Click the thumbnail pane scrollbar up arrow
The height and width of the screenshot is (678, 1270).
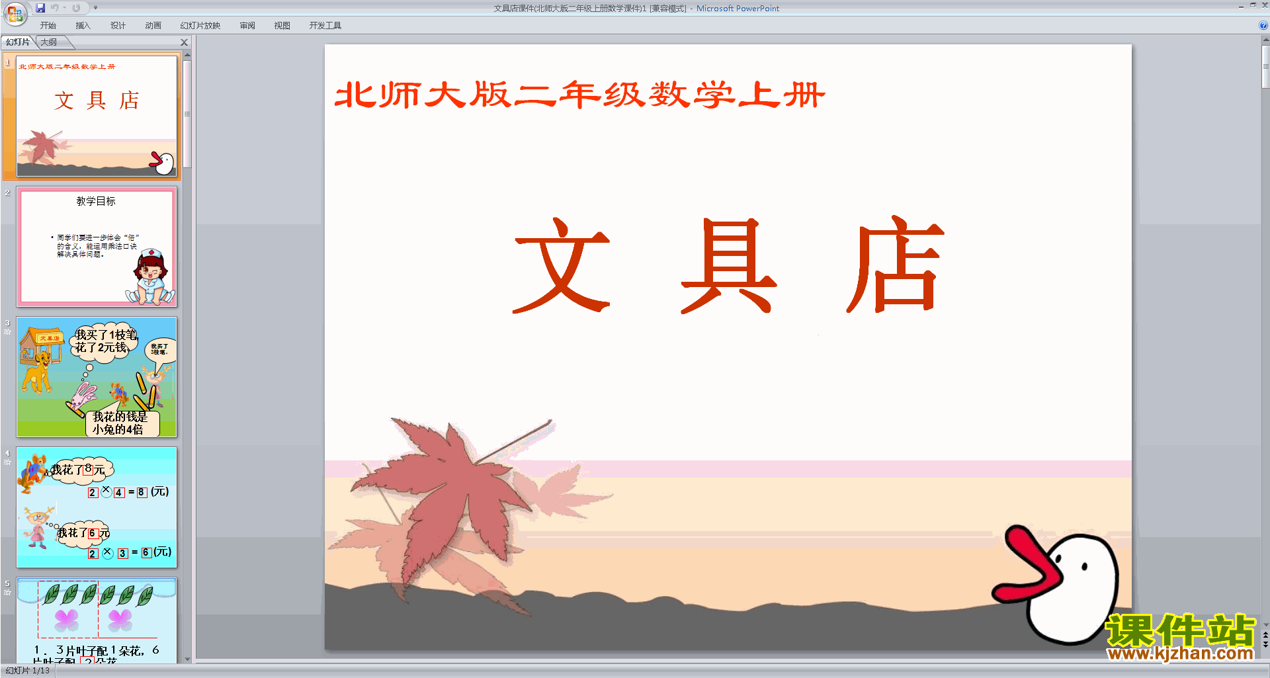pyautogui.click(x=187, y=55)
